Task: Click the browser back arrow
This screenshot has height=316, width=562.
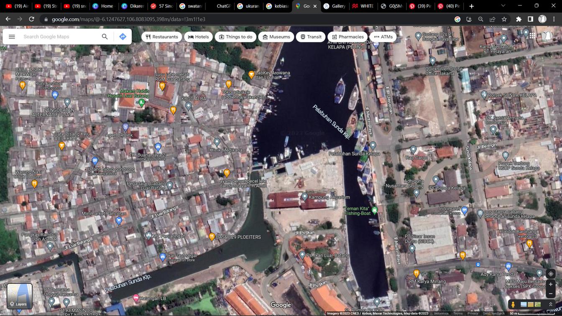Action: [x=8, y=19]
